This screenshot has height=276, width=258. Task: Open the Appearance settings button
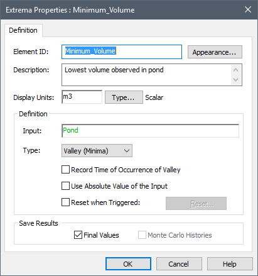215,52
